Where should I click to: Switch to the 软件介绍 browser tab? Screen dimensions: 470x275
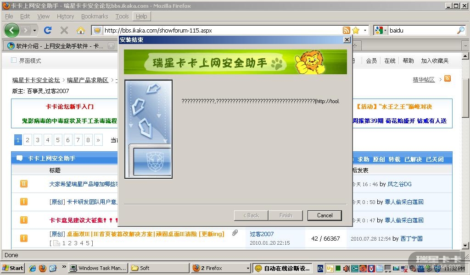coord(59,46)
